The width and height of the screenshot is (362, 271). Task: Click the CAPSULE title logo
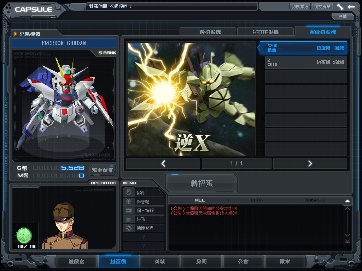pyautogui.click(x=34, y=10)
